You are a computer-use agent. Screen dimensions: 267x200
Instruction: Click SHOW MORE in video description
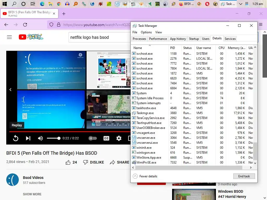pos(32,194)
